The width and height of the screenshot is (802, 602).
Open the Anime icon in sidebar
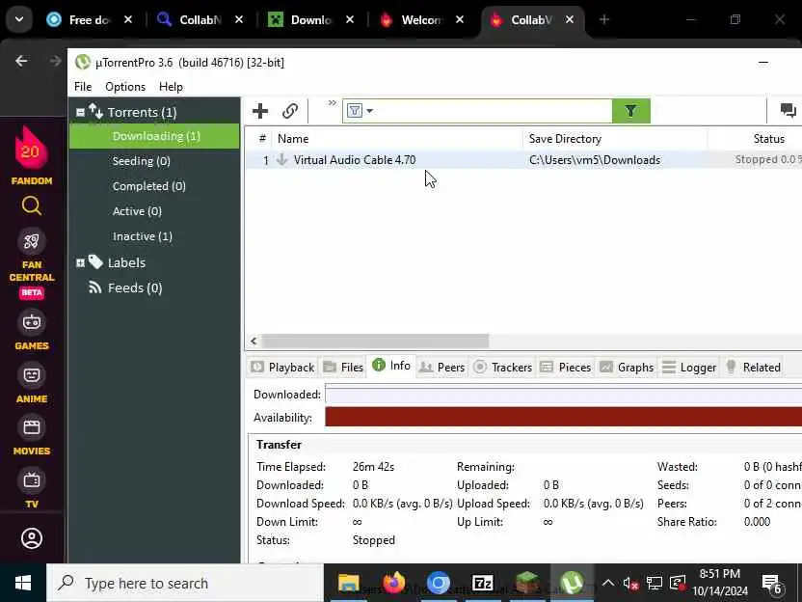click(x=32, y=375)
